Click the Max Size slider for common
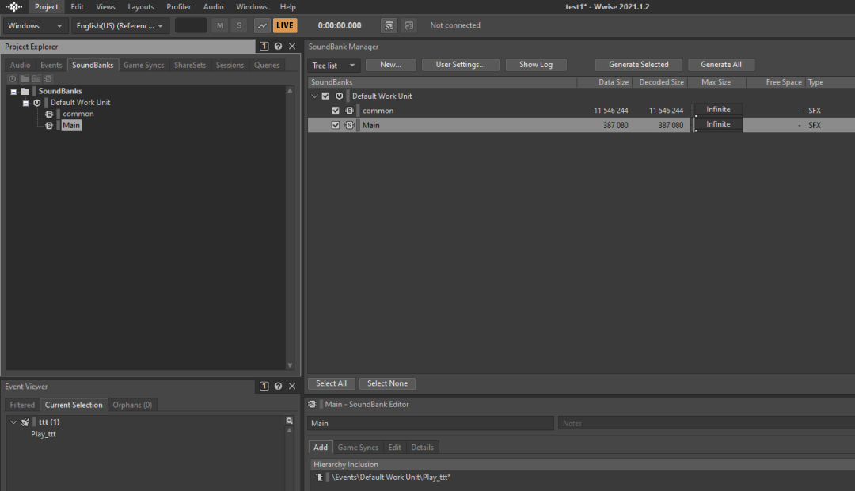 pos(718,111)
